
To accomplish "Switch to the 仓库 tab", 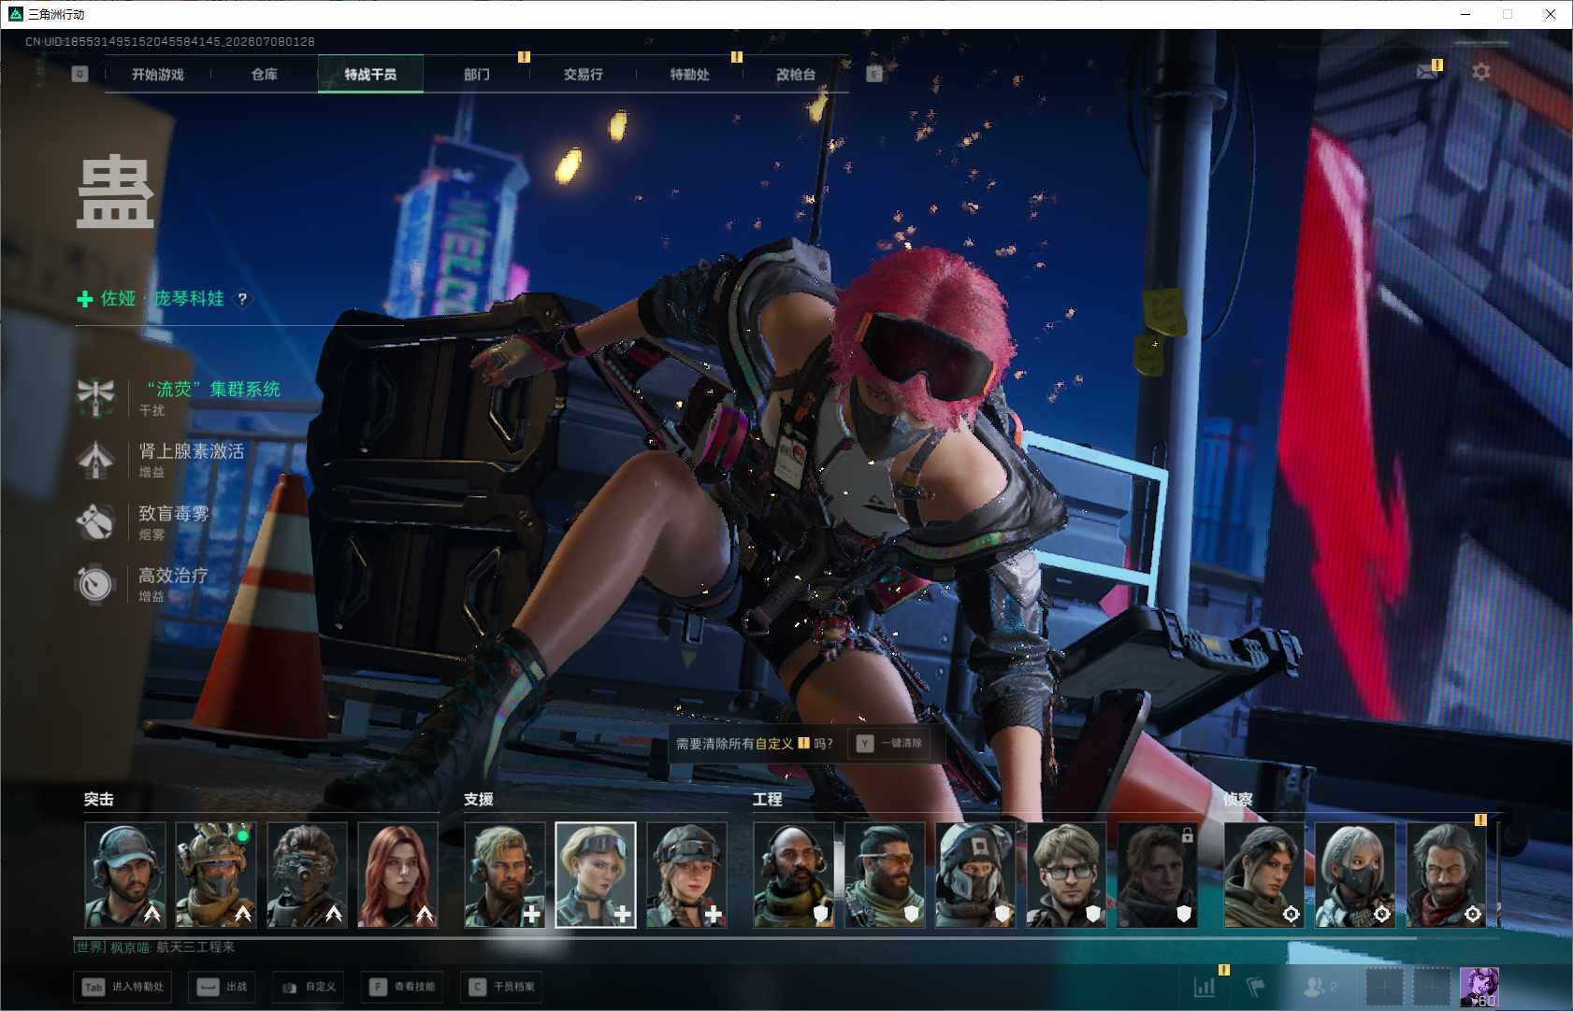I will (265, 74).
